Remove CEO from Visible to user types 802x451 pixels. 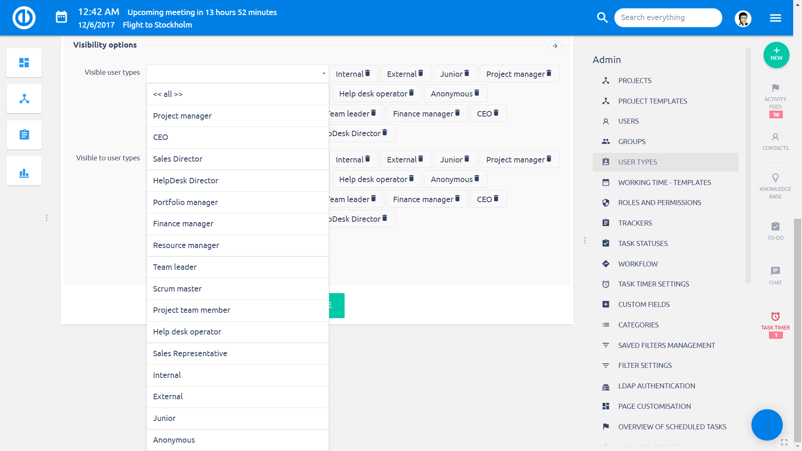pyautogui.click(x=496, y=198)
